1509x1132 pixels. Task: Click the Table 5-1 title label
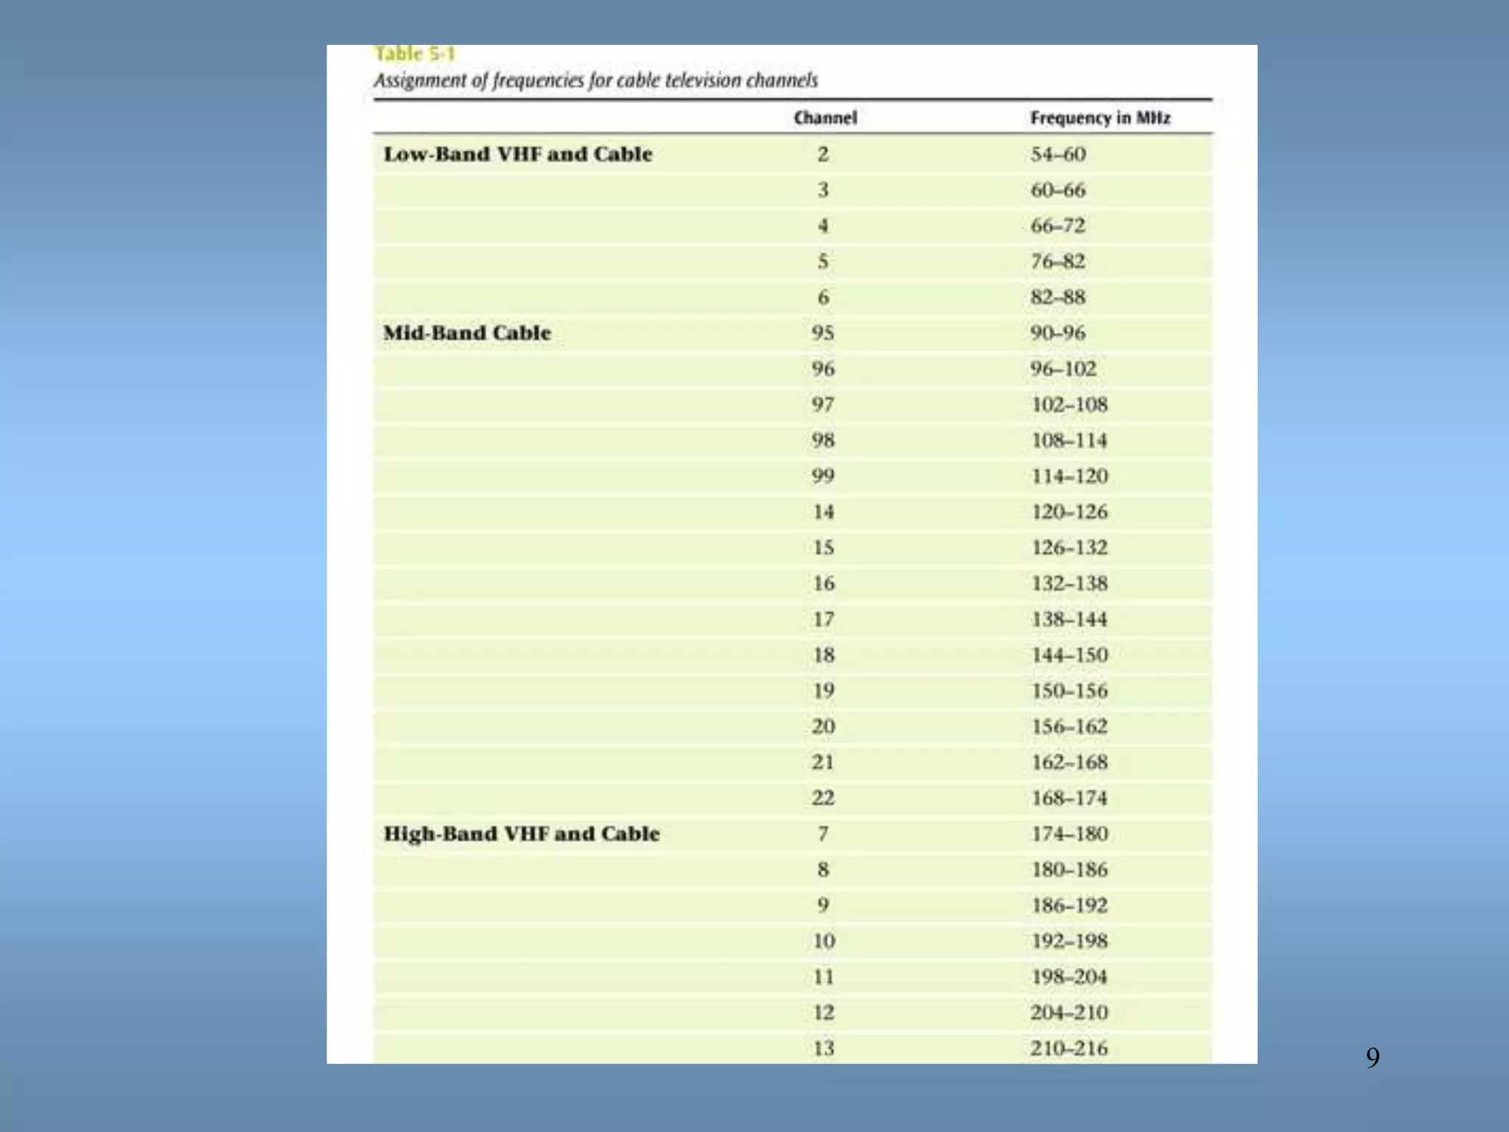point(415,54)
